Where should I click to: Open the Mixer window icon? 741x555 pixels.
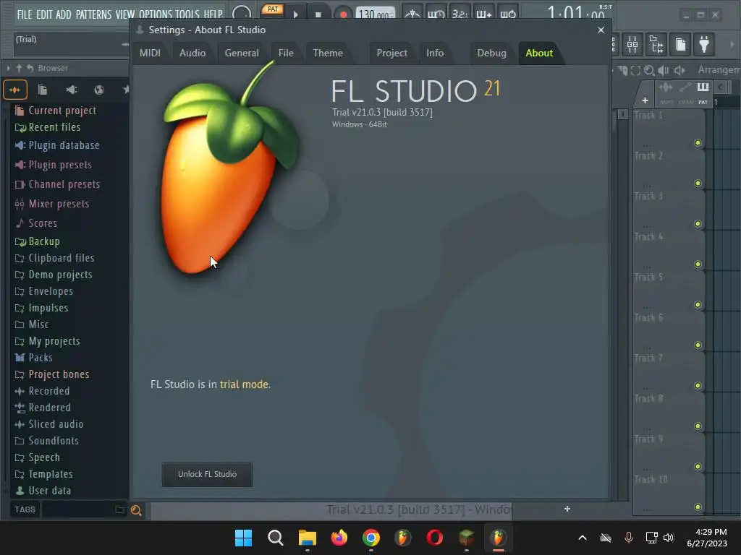[x=632, y=45]
